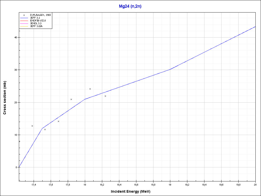Image resolution: width=261 pixels, height=196 pixels.
Task: Click the Incident Energy (MeV) axis label
Action: click(132, 191)
